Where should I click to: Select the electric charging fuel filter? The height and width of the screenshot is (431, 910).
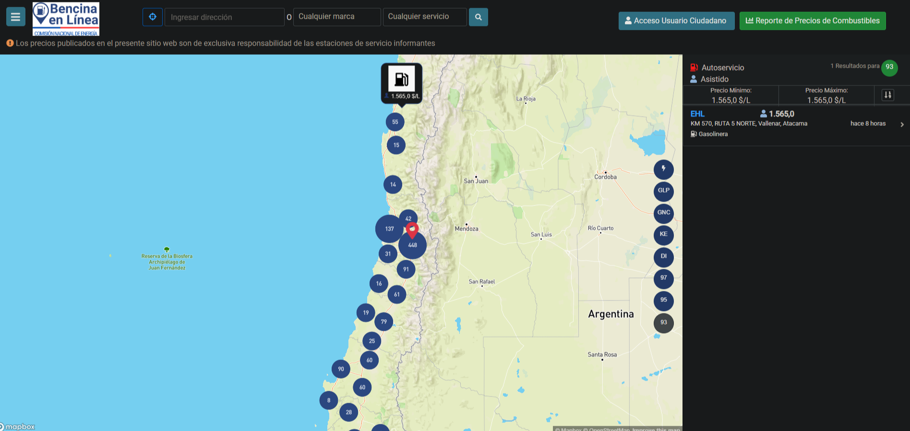tap(664, 169)
